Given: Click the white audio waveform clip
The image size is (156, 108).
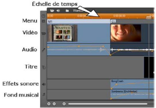Looking at the screenshot, I should [132, 50].
